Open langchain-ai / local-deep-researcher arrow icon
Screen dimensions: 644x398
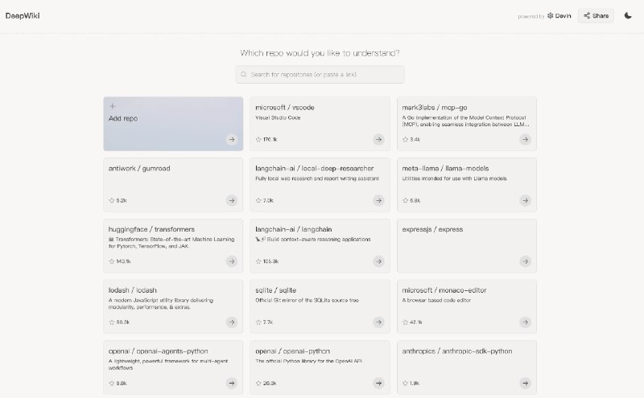click(x=378, y=200)
